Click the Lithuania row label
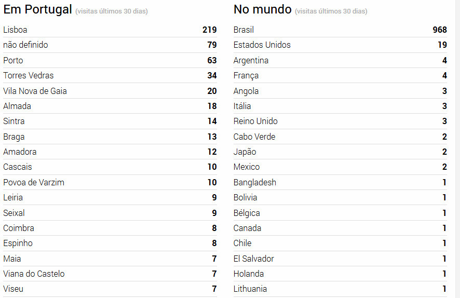Viewport: 460px width, 298px height. pyautogui.click(x=250, y=289)
